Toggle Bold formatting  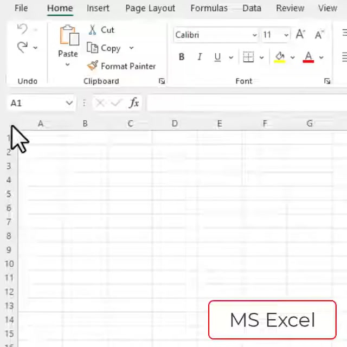click(181, 57)
